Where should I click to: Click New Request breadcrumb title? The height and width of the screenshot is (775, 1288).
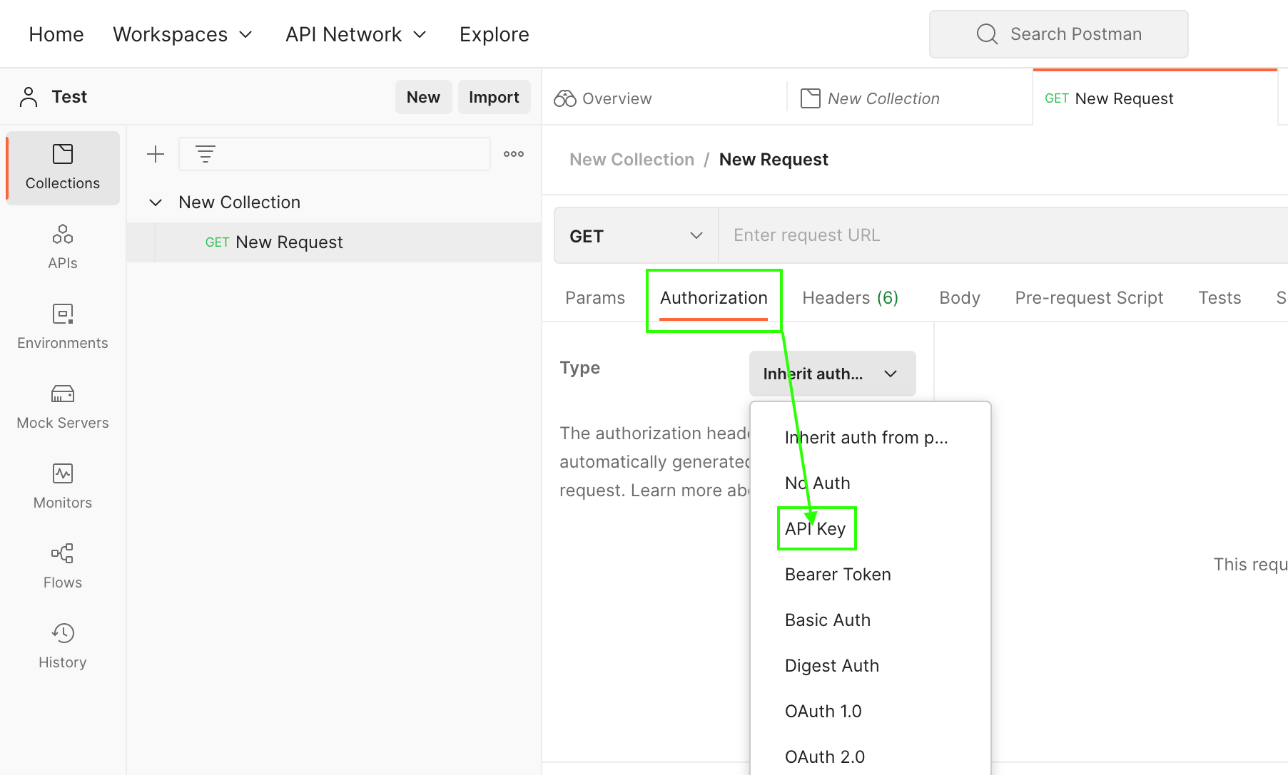[774, 160]
